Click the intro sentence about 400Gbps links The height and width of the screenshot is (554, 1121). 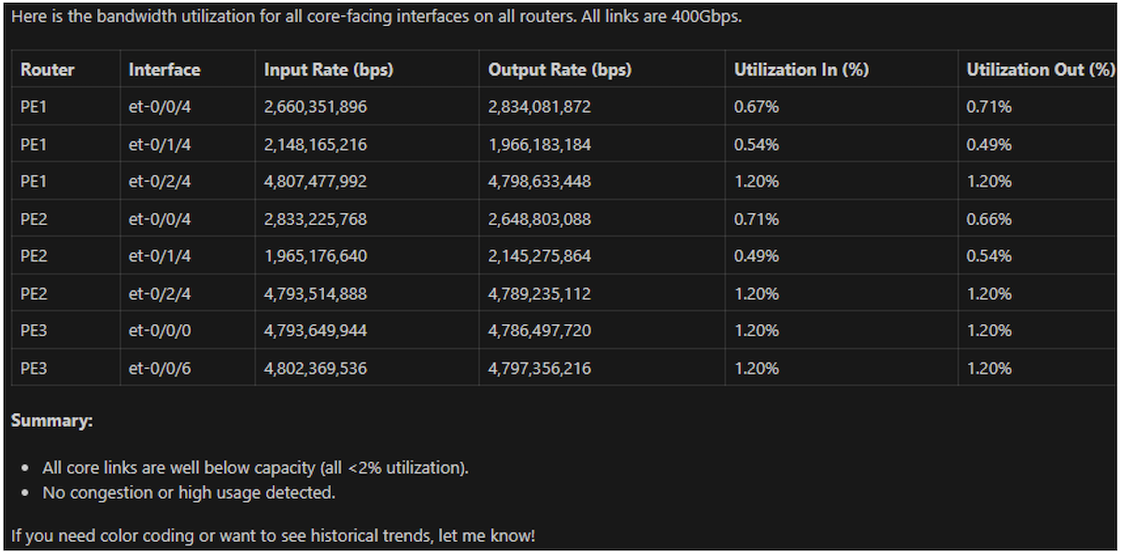[376, 18]
